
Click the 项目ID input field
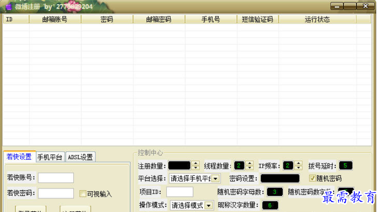point(180,192)
